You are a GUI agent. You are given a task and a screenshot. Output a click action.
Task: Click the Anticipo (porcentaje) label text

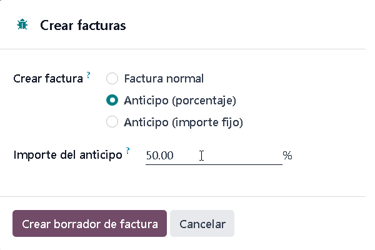tap(180, 101)
